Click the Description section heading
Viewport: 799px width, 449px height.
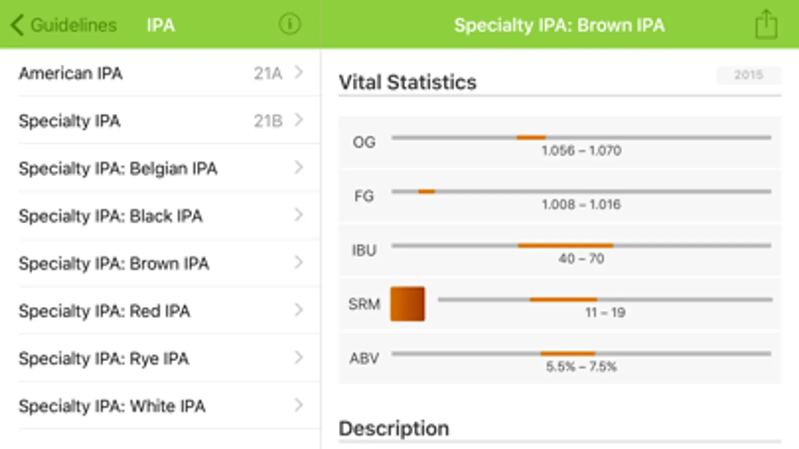pyautogui.click(x=394, y=429)
